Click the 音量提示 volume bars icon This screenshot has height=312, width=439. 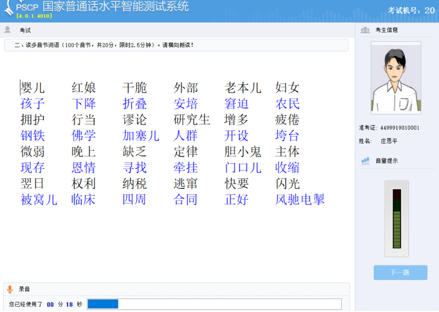pos(365,161)
